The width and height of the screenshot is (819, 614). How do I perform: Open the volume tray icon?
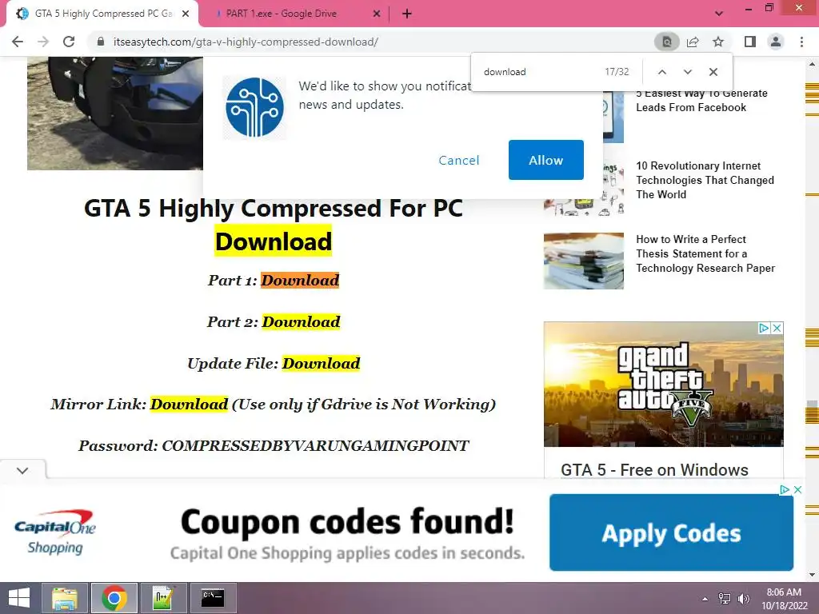click(743, 599)
